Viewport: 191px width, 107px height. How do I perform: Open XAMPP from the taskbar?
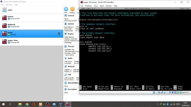pos(41,104)
